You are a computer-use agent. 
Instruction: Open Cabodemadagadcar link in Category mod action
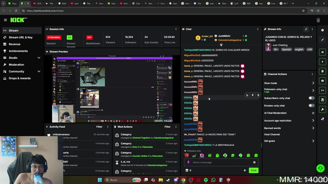pyautogui.click(x=163, y=138)
